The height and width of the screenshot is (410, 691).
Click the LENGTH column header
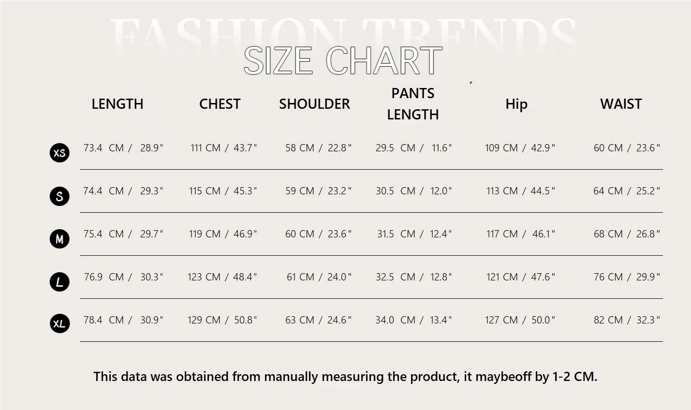pos(118,104)
